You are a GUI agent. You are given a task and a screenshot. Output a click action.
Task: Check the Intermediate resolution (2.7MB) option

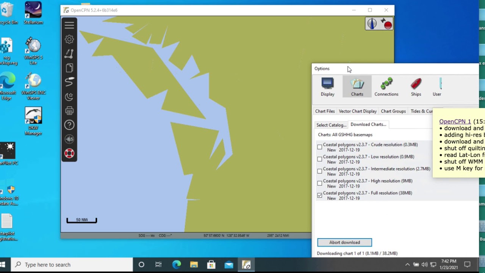[320, 171]
